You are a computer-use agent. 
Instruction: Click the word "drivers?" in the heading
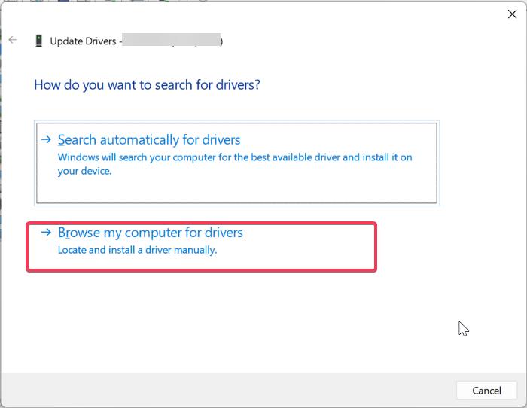point(236,84)
